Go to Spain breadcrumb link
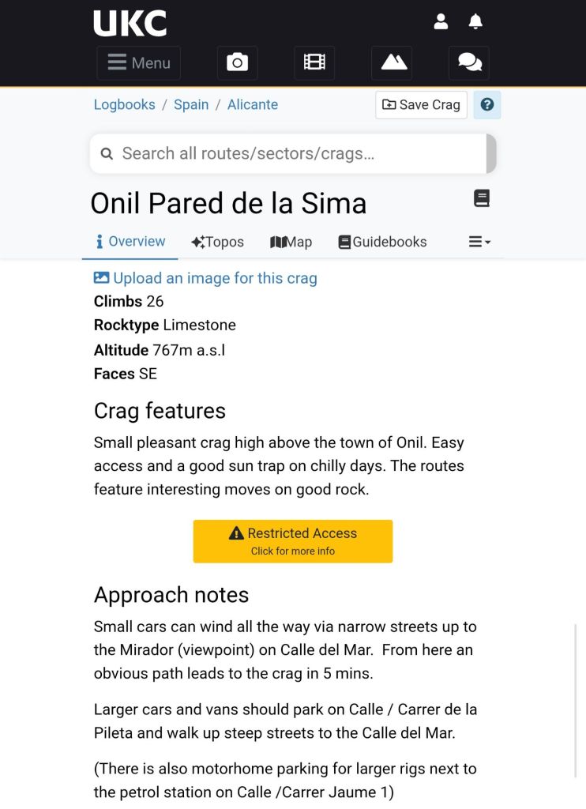The width and height of the screenshot is (586, 809). (191, 104)
